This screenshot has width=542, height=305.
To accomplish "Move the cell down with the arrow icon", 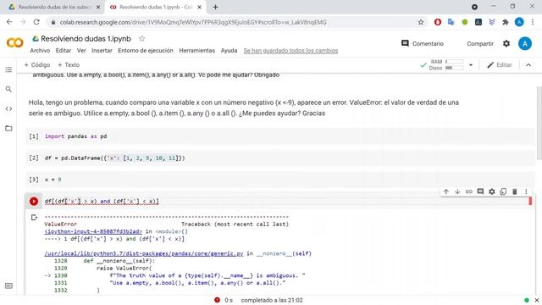I will click(457, 191).
